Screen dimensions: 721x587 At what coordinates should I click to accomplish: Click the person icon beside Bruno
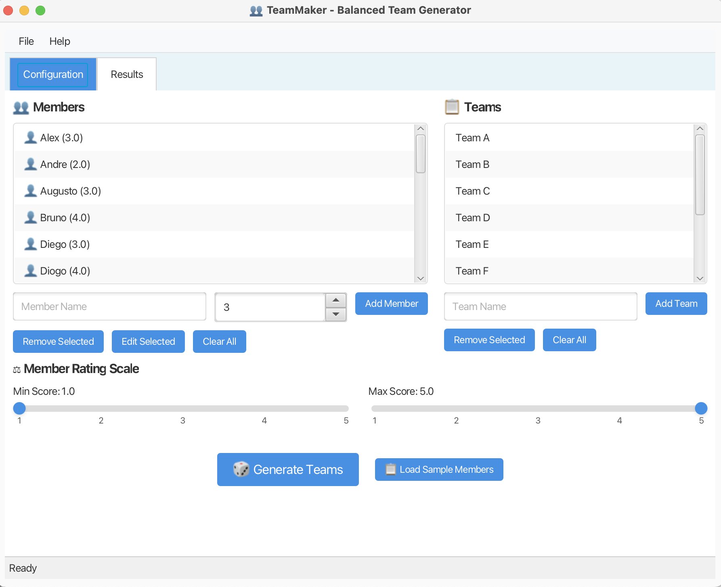click(x=30, y=218)
